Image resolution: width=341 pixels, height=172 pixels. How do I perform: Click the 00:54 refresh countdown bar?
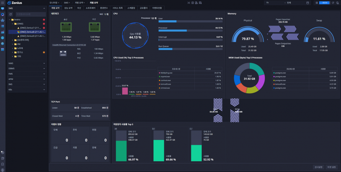click(325, 3)
